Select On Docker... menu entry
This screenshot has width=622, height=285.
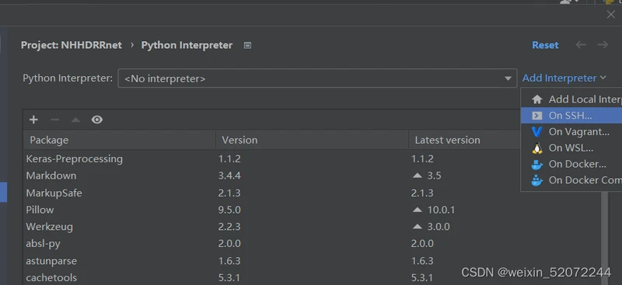tap(571, 164)
